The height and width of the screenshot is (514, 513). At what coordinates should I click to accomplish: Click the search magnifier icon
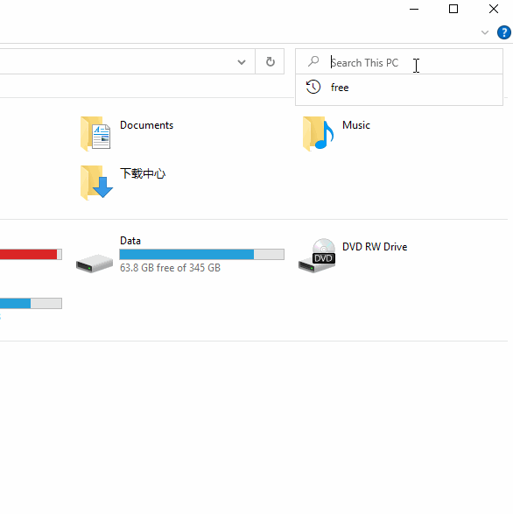click(313, 61)
